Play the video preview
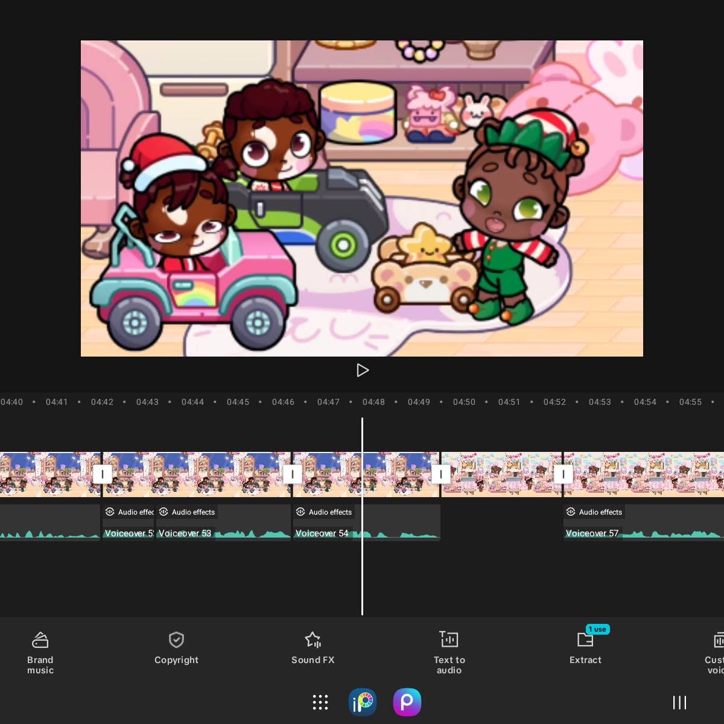The width and height of the screenshot is (724, 724). [x=362, y=370]
